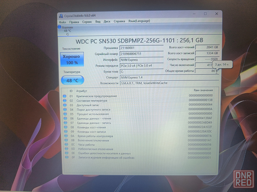Click the Атрибут column header

(x=82, y=91)
